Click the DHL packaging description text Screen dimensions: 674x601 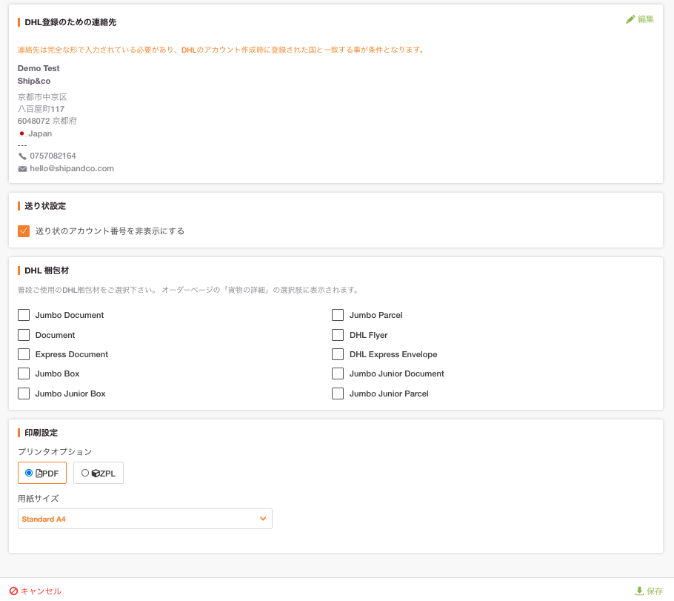pyautogui.click(x=189, y=290)
